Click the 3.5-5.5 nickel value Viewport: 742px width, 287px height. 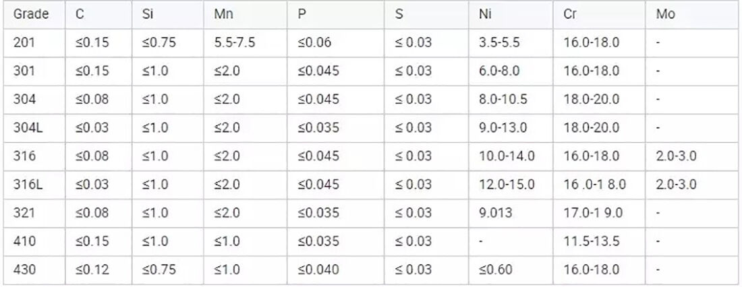(x=498, y=42)
